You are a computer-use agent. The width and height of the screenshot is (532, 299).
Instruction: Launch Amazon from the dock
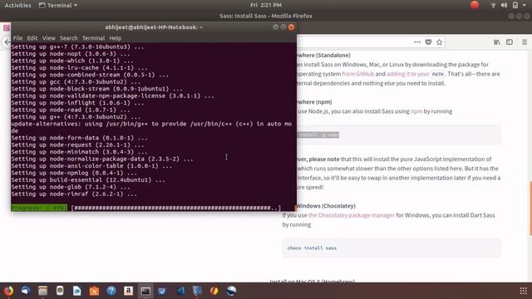[x=128, y=291]
